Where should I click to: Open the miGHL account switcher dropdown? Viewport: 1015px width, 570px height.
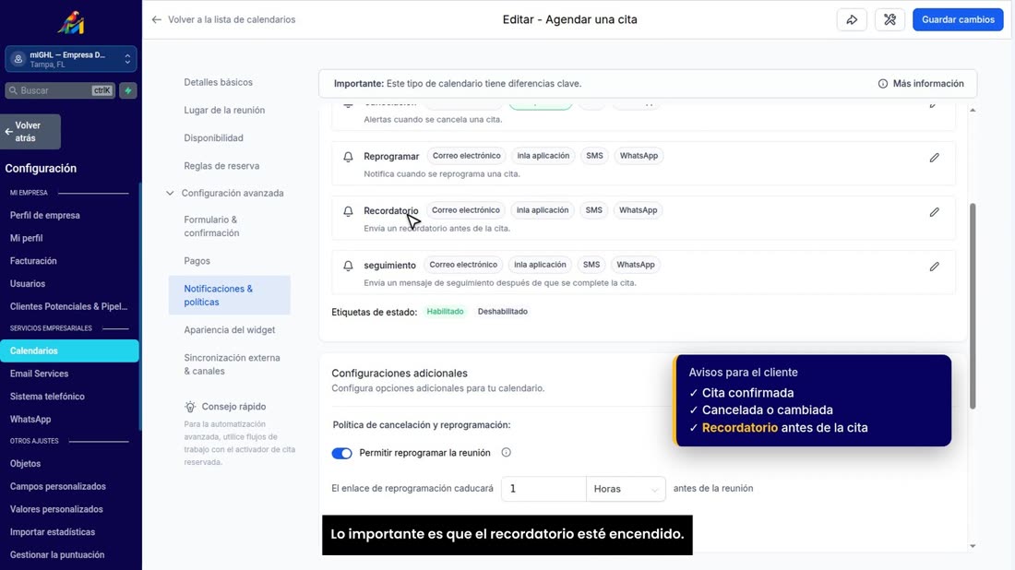click(70, 59)
